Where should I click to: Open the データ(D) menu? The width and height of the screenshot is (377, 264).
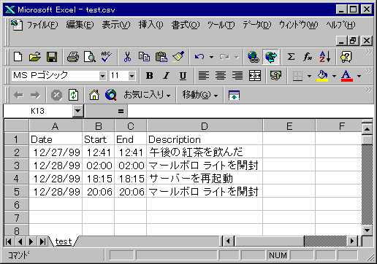[x=257, y=25]
